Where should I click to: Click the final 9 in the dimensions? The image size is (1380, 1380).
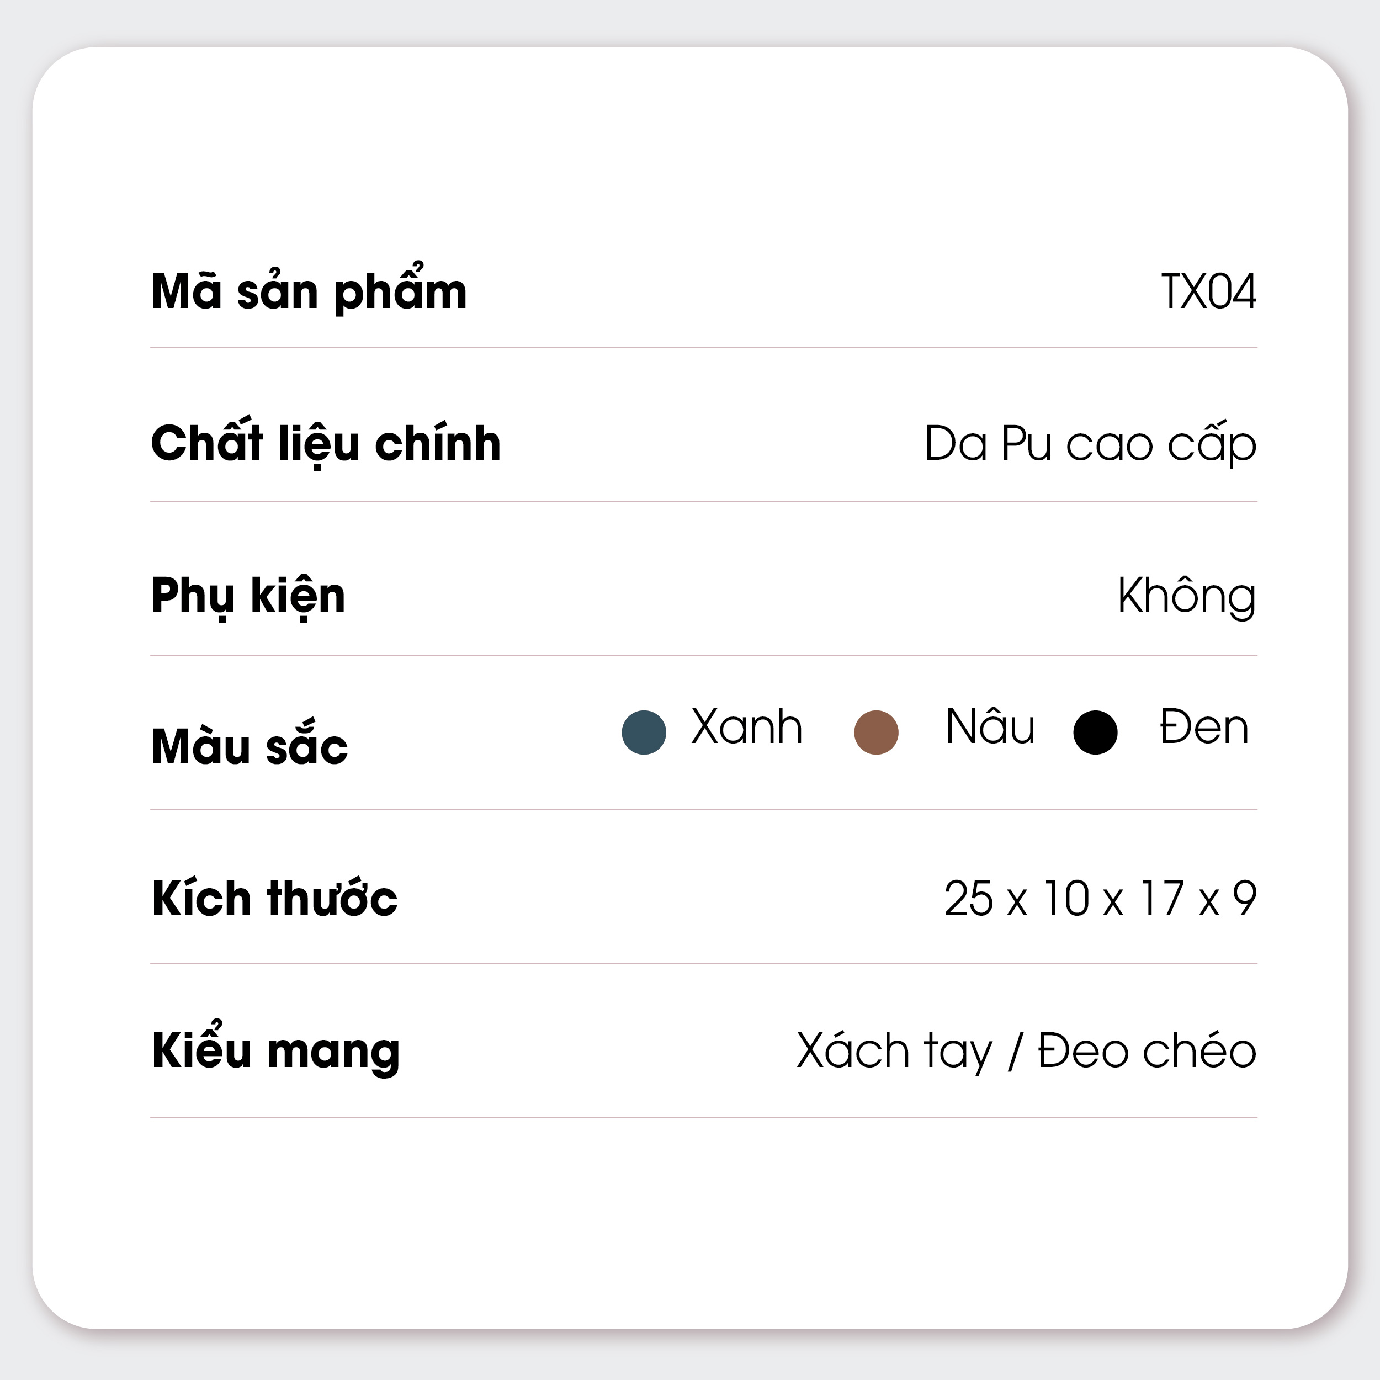[1244, 899]
